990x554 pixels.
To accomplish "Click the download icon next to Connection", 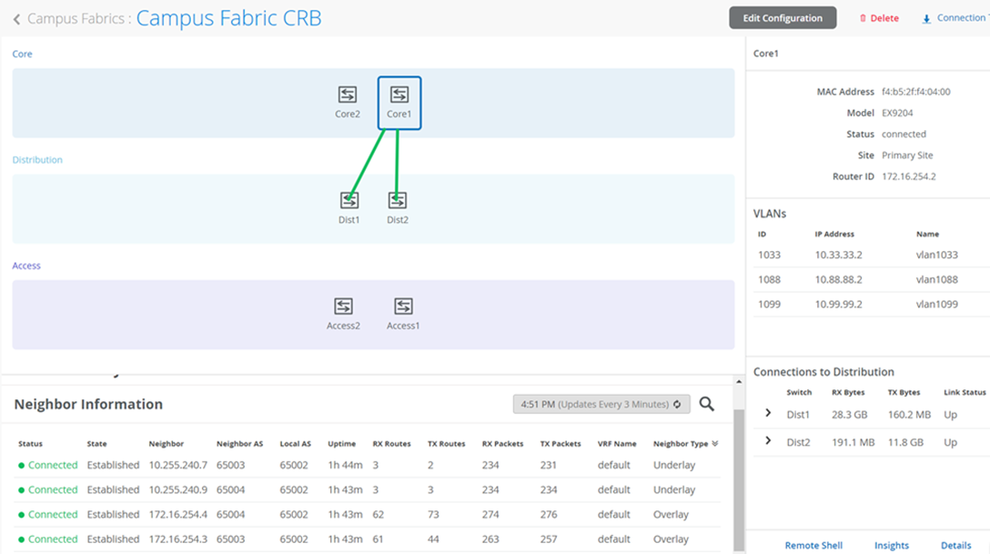I will pyautogui.click(x=926, y=19).
